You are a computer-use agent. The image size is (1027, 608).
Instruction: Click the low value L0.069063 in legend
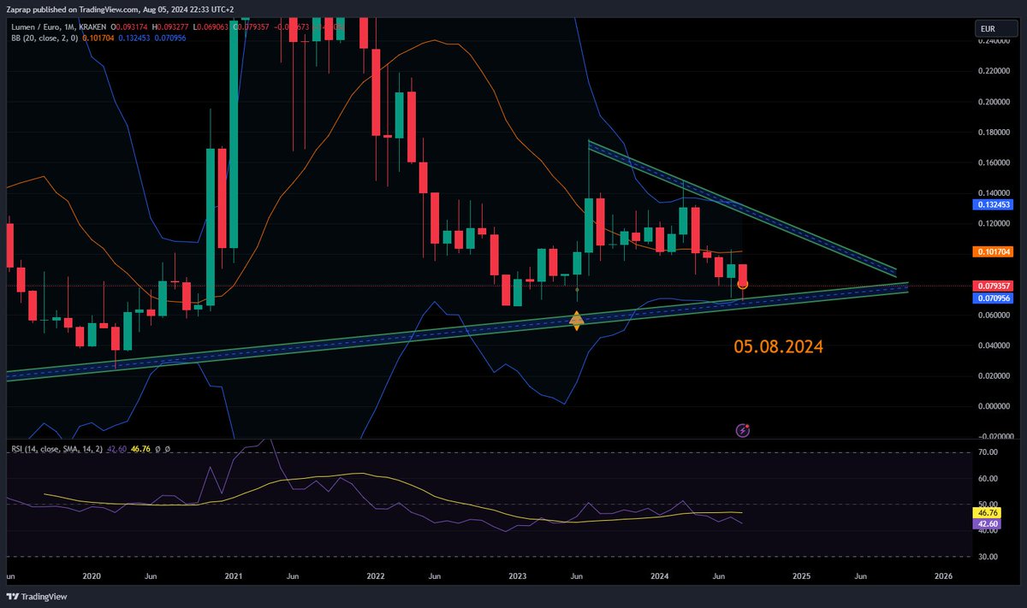pos(211,27)
